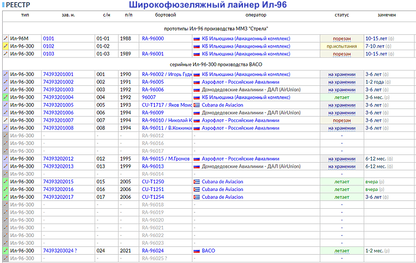The image size is (416, 263).
Task: Click the edit pencil icon for 74393201008 row
Action: click(x=6, y=128)
